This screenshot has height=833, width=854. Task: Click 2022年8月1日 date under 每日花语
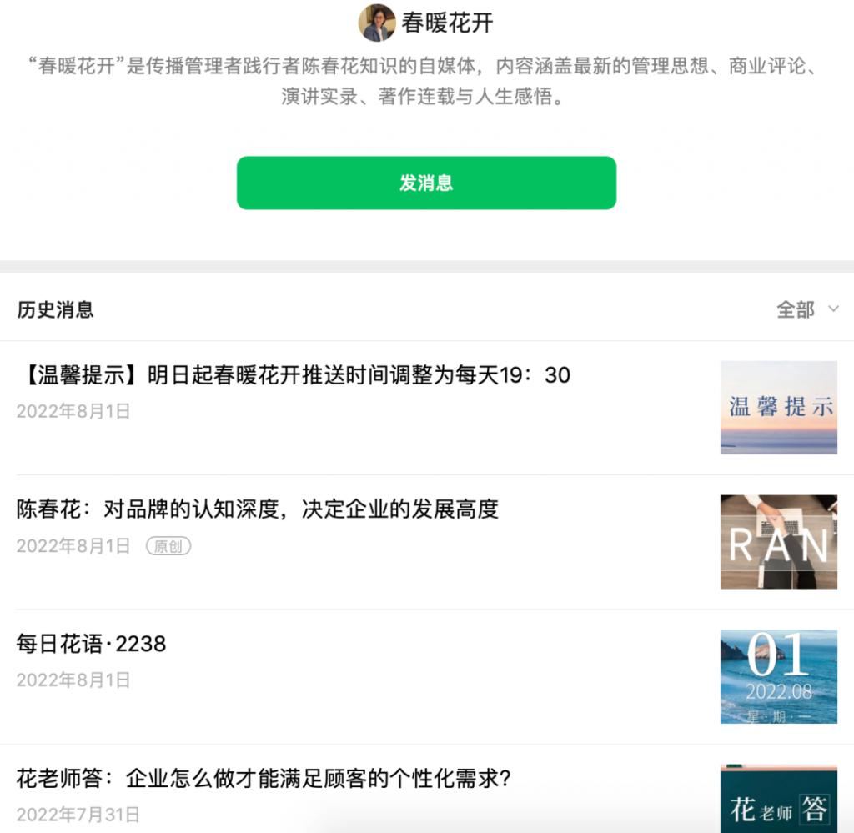73,680
